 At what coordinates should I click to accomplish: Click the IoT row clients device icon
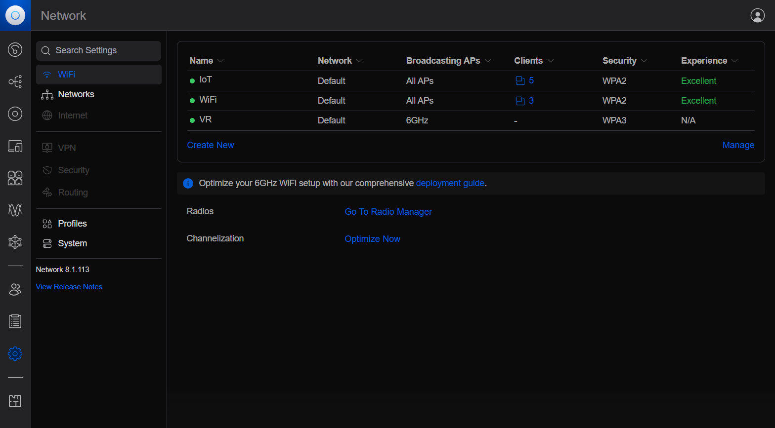pyautogui.click(x=520, y=81)
